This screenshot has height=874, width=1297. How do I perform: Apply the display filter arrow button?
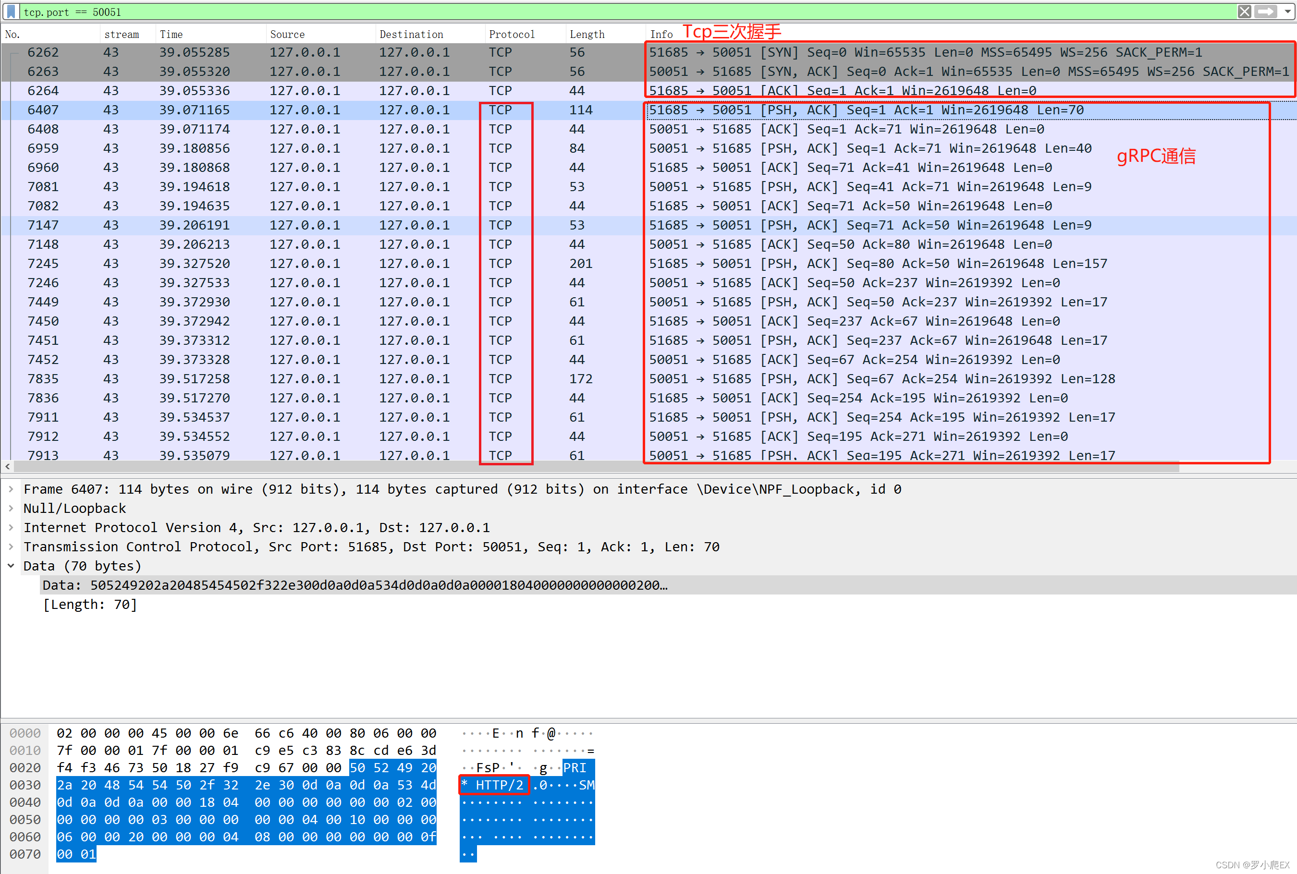click(x=1266, y=12)
